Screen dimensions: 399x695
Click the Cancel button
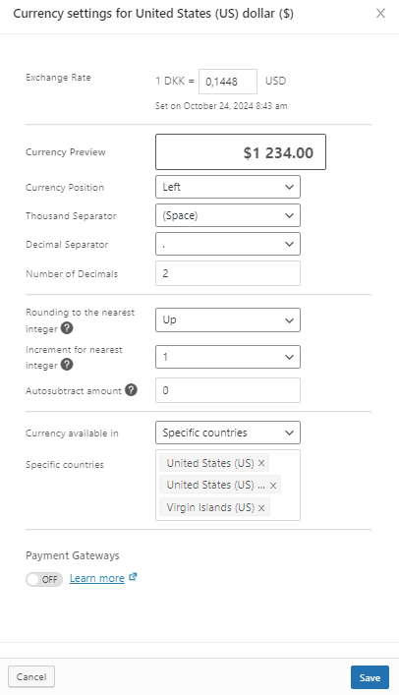point(31,677)
